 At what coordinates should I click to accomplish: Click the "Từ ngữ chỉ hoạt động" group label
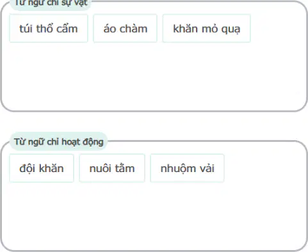[58, 141]
